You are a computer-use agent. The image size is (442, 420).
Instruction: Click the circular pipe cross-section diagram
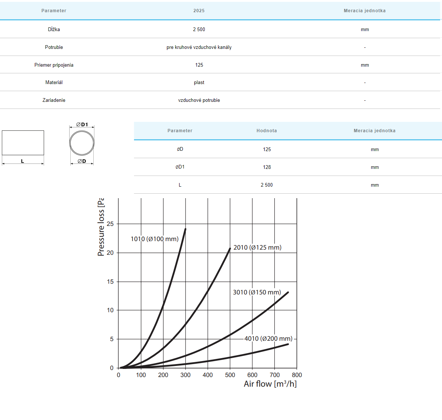pyautogui.click(x=82, y=143)
